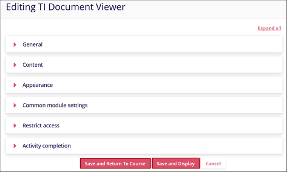Click the arrow icon beside General
The width and height of the screenshot is (287, 172).
coord(15,44)
